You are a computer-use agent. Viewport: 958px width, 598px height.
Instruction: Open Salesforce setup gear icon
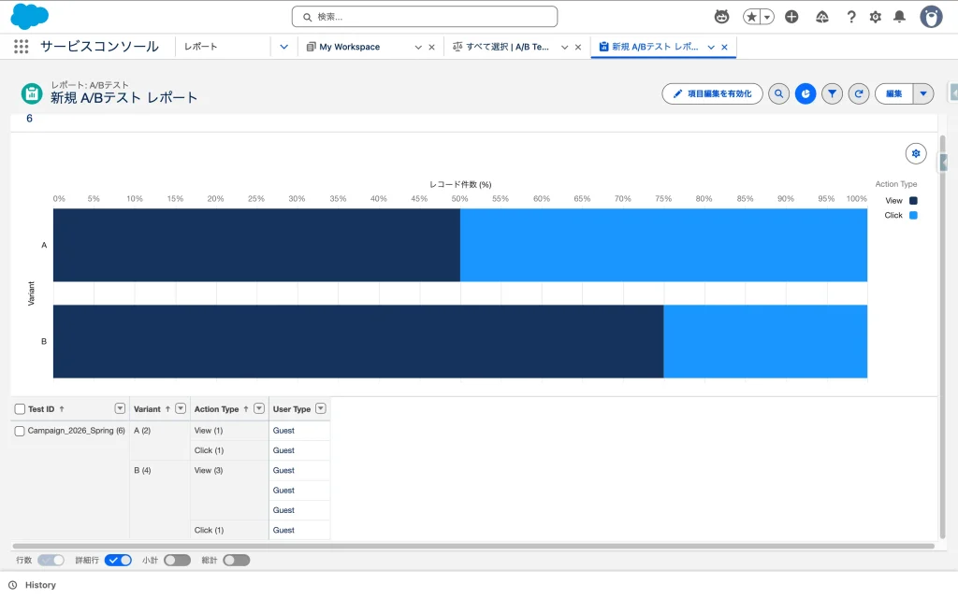point(876,17)
